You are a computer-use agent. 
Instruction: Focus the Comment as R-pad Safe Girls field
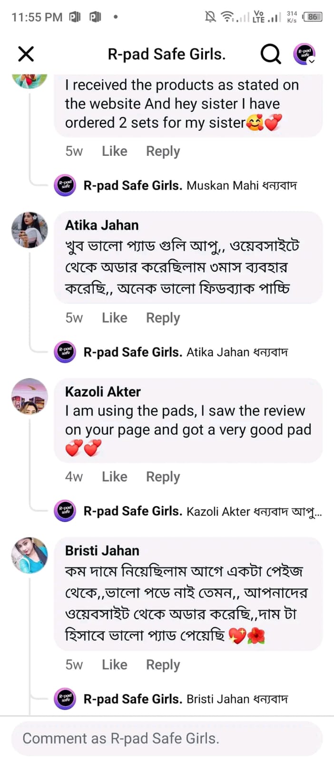(167, 738)
